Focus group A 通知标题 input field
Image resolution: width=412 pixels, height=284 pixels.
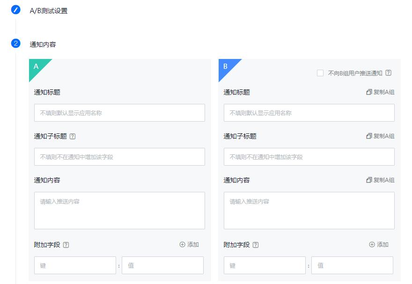[x=119, y=113]
